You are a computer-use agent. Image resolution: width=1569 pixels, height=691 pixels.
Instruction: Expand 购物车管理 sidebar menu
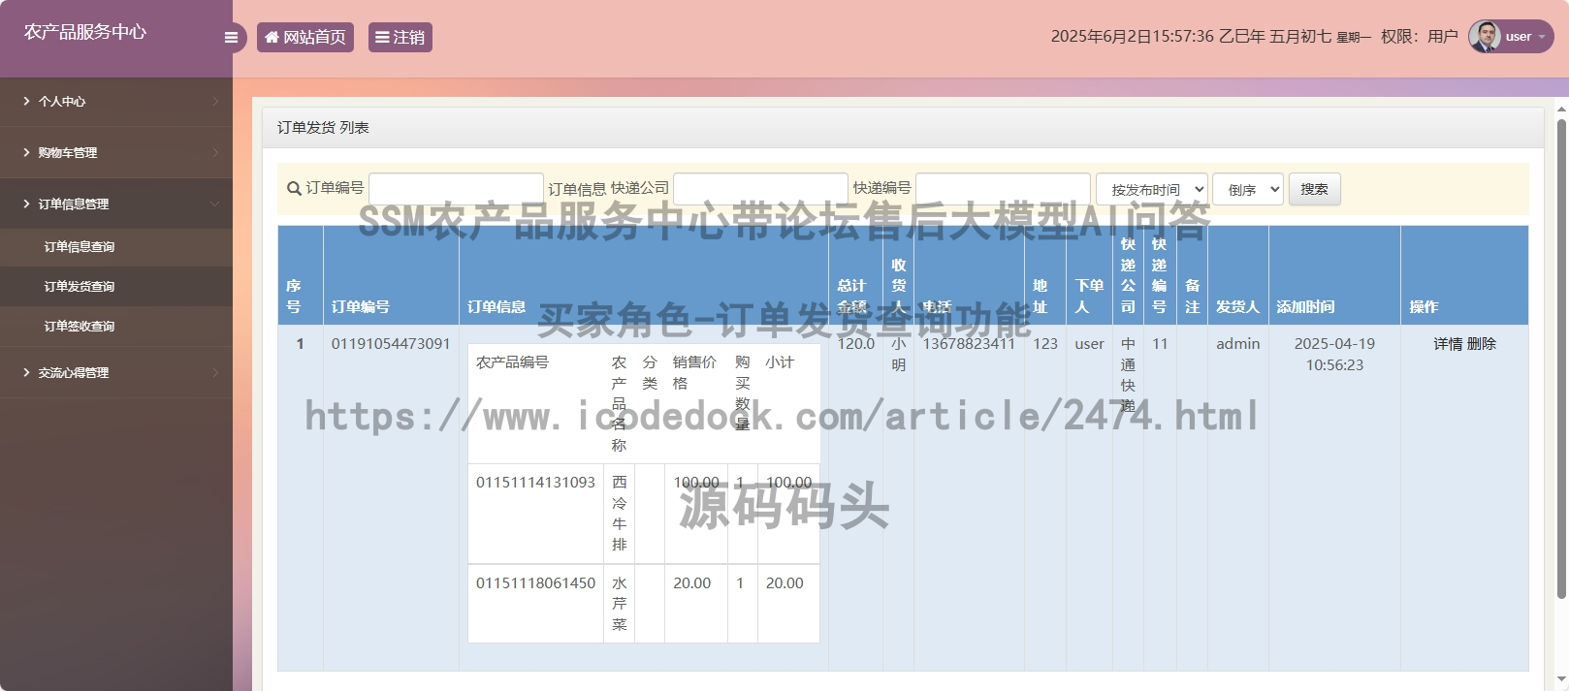point(116,152)
